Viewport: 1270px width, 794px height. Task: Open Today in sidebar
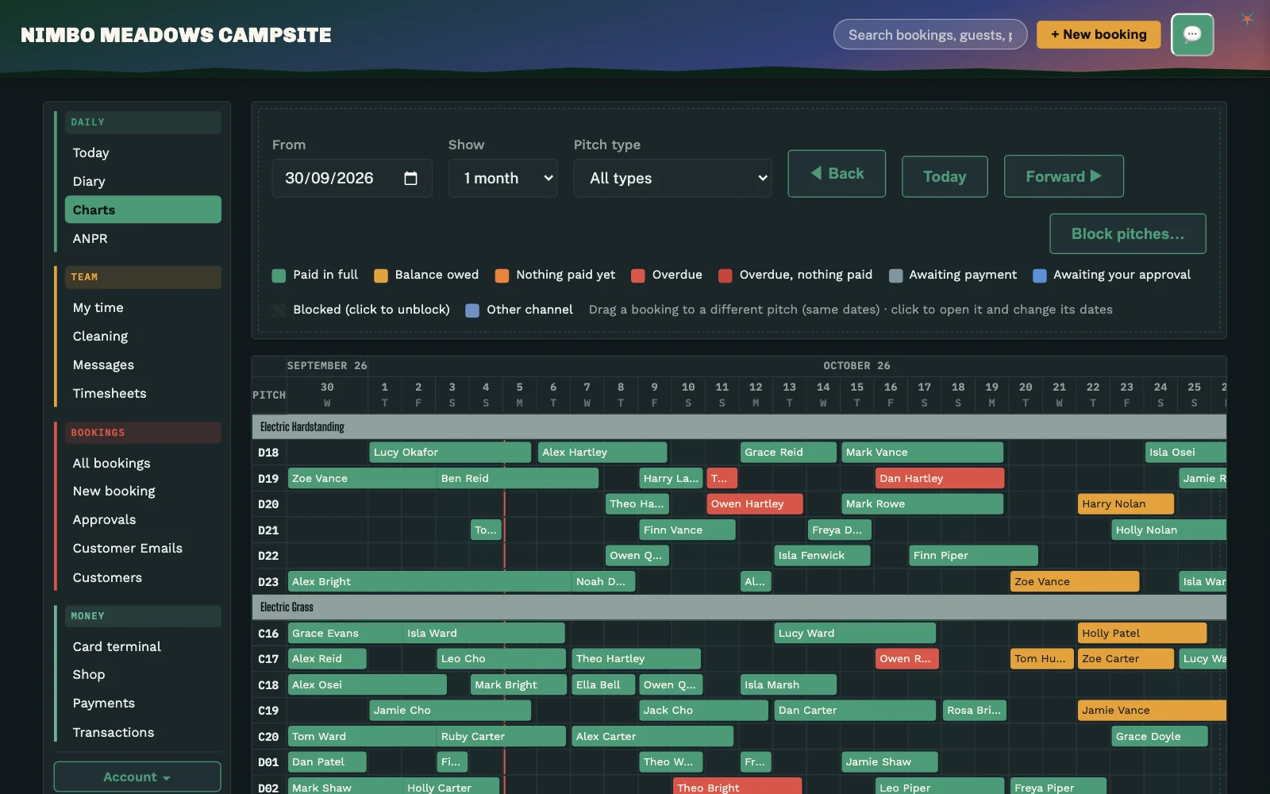143,152
